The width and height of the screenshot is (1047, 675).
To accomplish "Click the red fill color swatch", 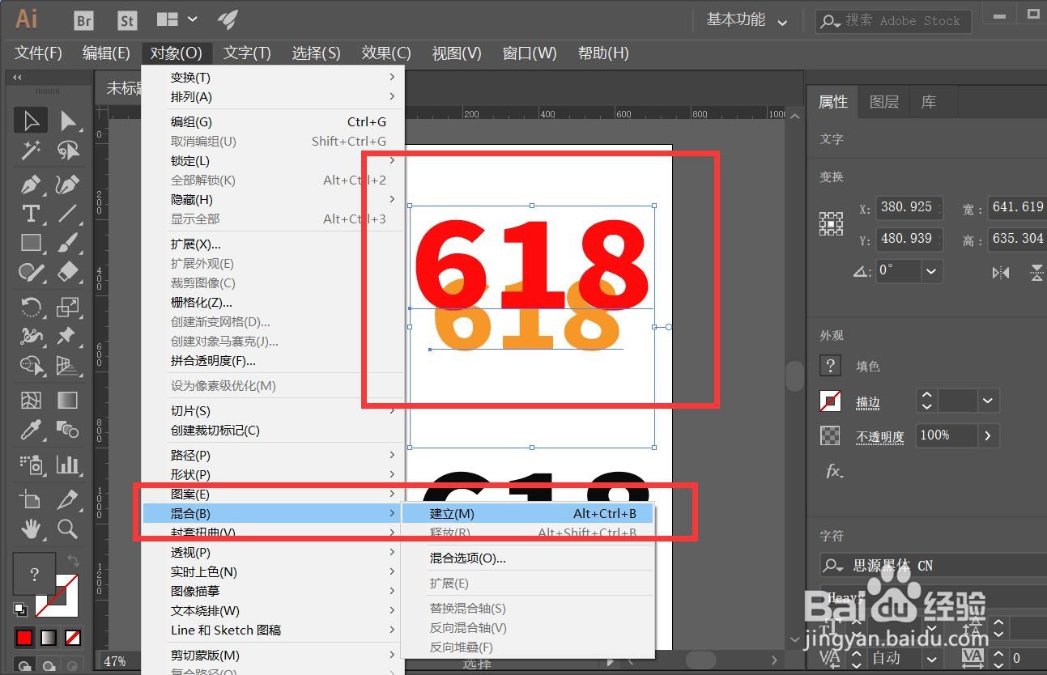I will tap(23, 637).
